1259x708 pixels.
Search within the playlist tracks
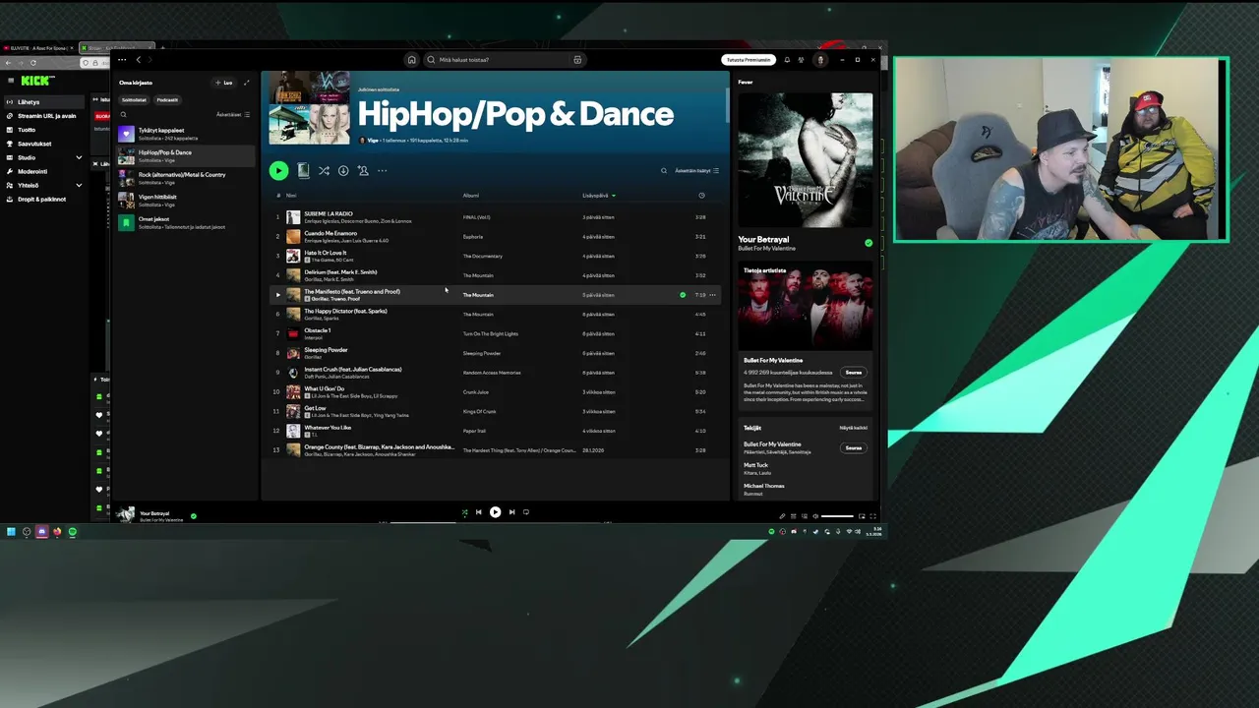pyautogui.click(x=664, y=170)
